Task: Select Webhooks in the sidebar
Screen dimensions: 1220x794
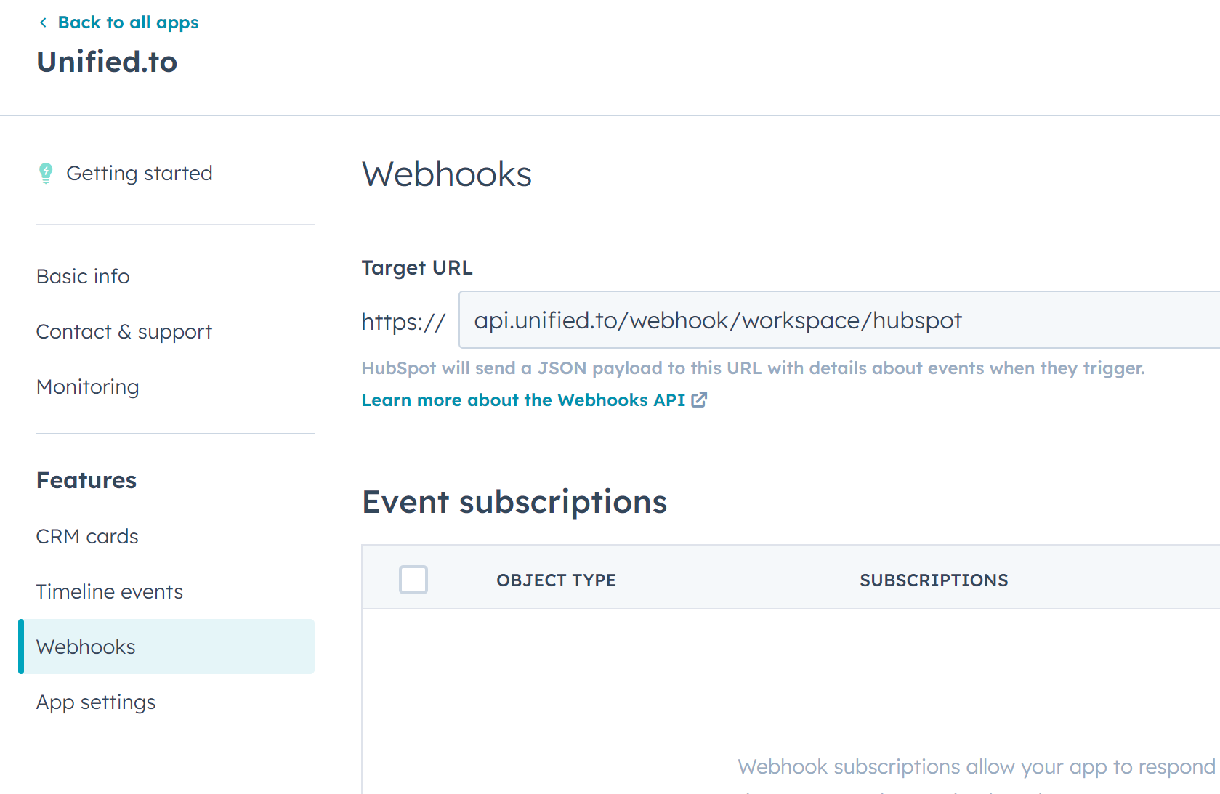Action: [86, 647]
